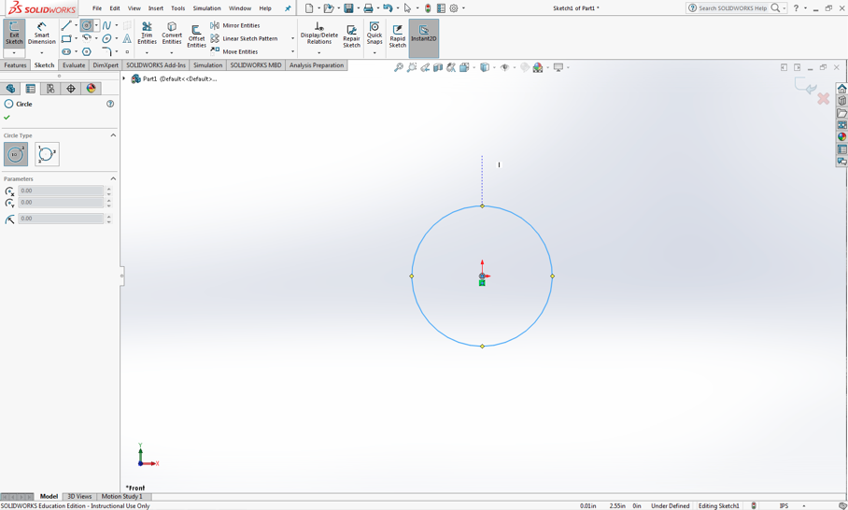This screenshot has width=848, height=510.
Task: Click the radius parameter input field
Action: pos(61,219)
